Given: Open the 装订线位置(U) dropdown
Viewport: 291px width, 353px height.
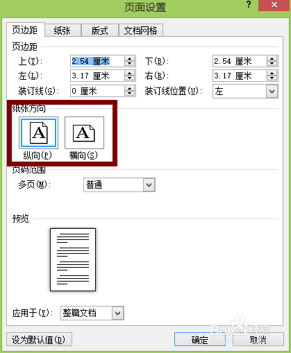Looking at the screenshot, I should click(272, 92).
